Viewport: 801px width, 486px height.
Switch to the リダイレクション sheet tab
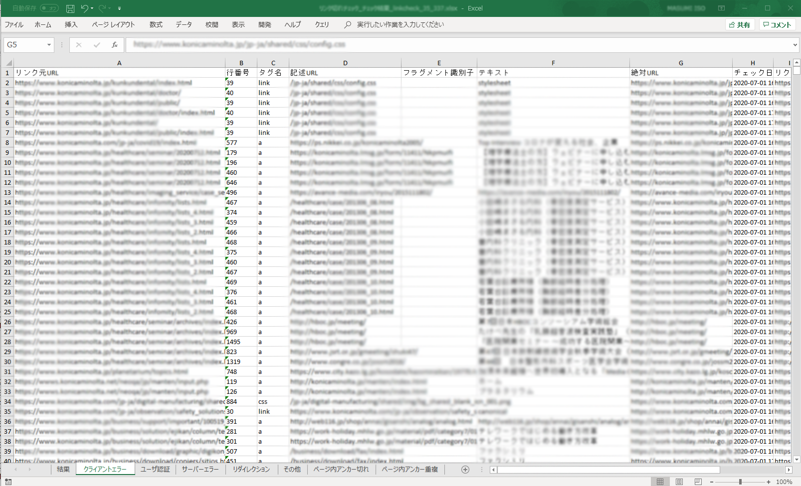251,470
